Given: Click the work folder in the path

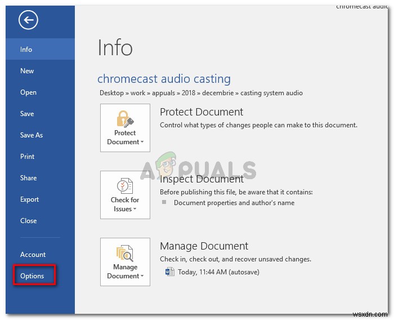Looking at the screenshot, I should 138,93.
